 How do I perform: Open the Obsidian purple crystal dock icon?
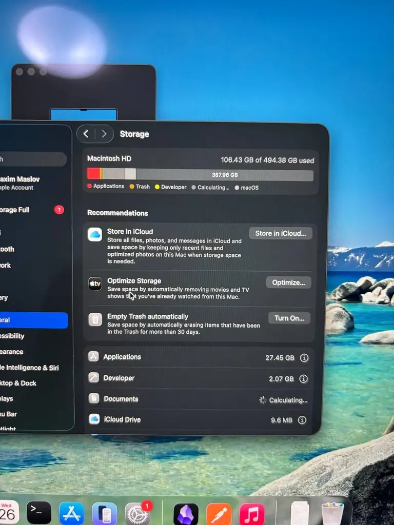186,514
